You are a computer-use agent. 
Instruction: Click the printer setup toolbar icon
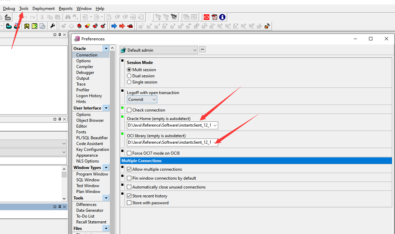tap(8, 17)
